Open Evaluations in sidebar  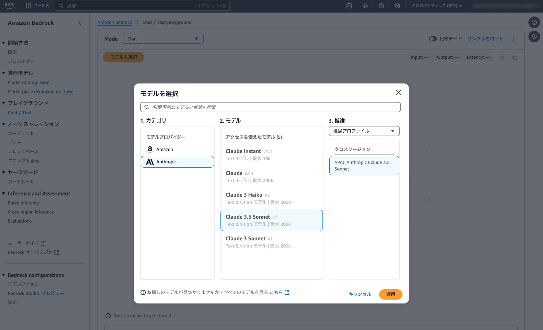click(x=20, y=221)
